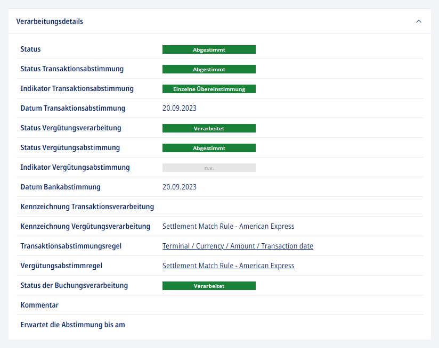Click the Abgestimmt badge beside Status

[209, 49]
